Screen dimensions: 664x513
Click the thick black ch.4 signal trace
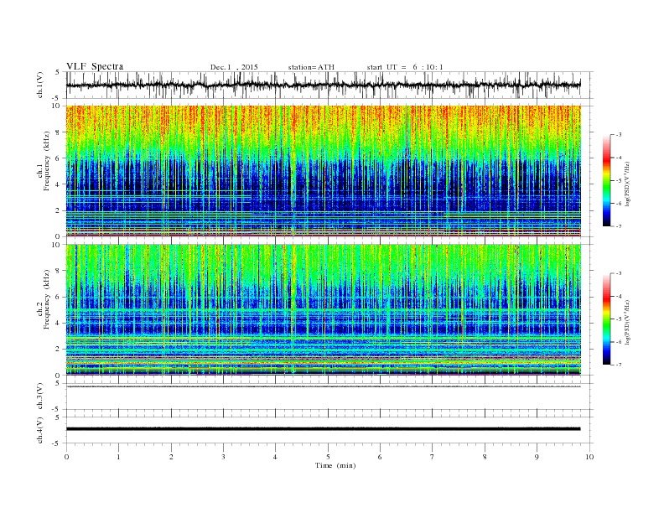[323, 429]
